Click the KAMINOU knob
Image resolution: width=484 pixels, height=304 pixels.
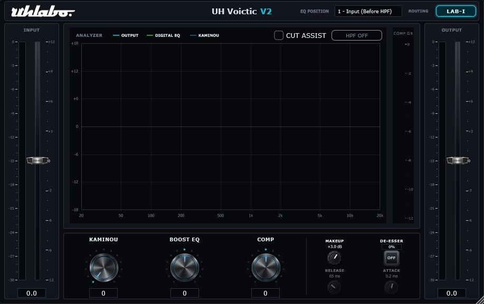103,267
